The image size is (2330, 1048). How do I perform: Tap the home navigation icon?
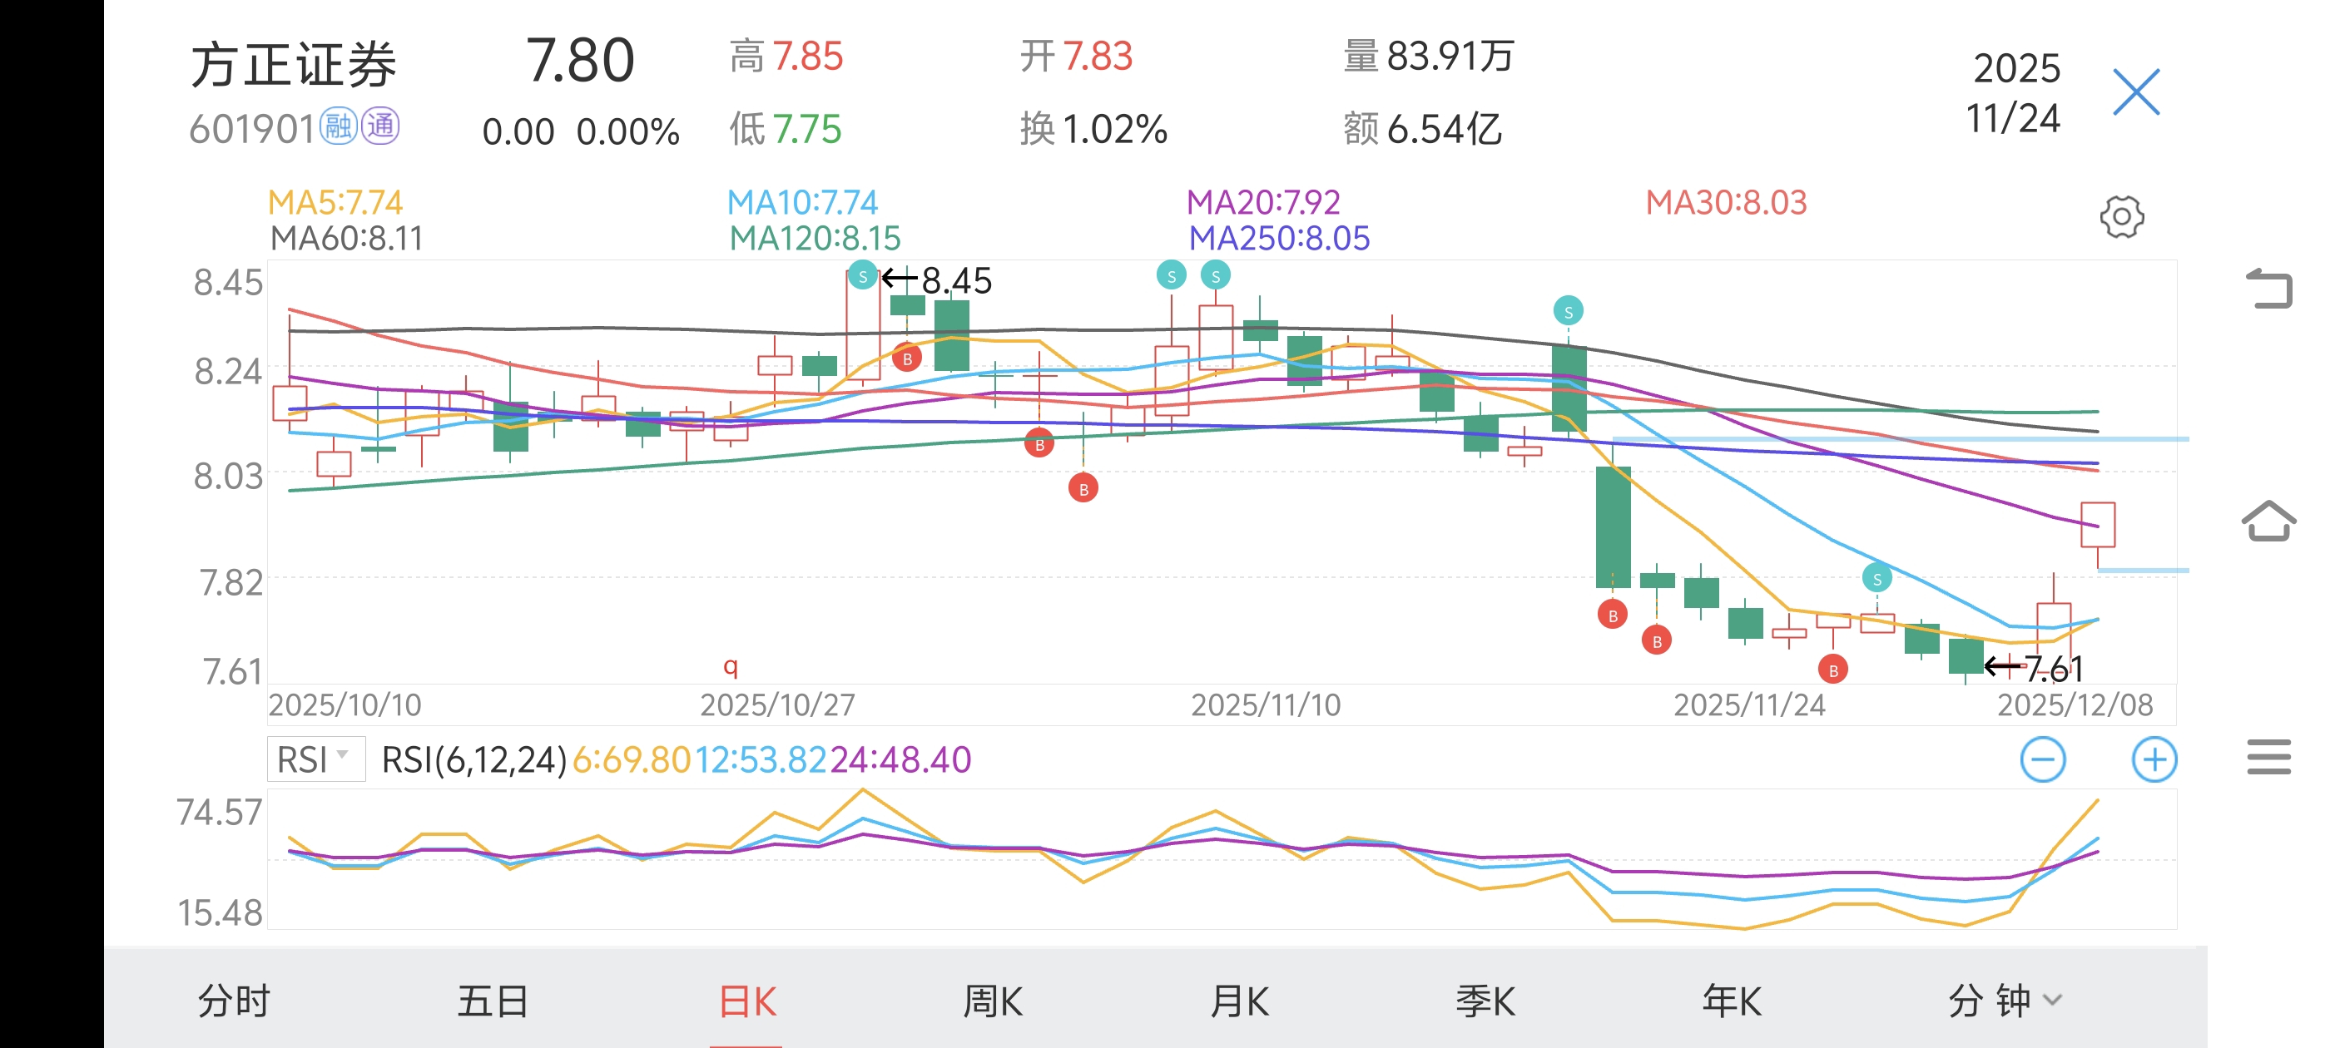(2268, 521)
